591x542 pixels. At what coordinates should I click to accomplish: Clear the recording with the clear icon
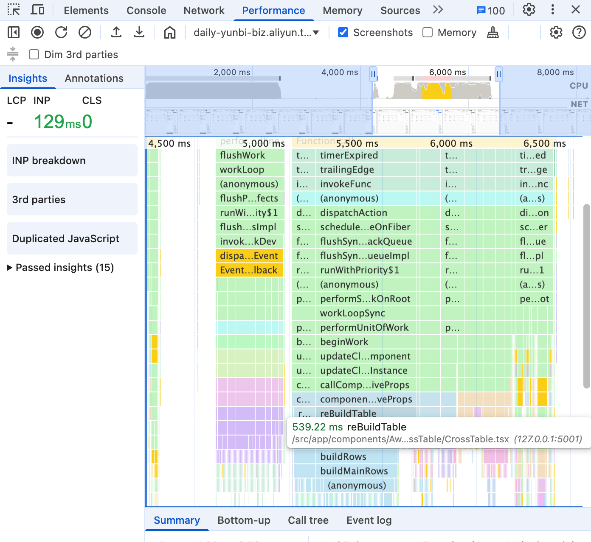pos(85,32)
